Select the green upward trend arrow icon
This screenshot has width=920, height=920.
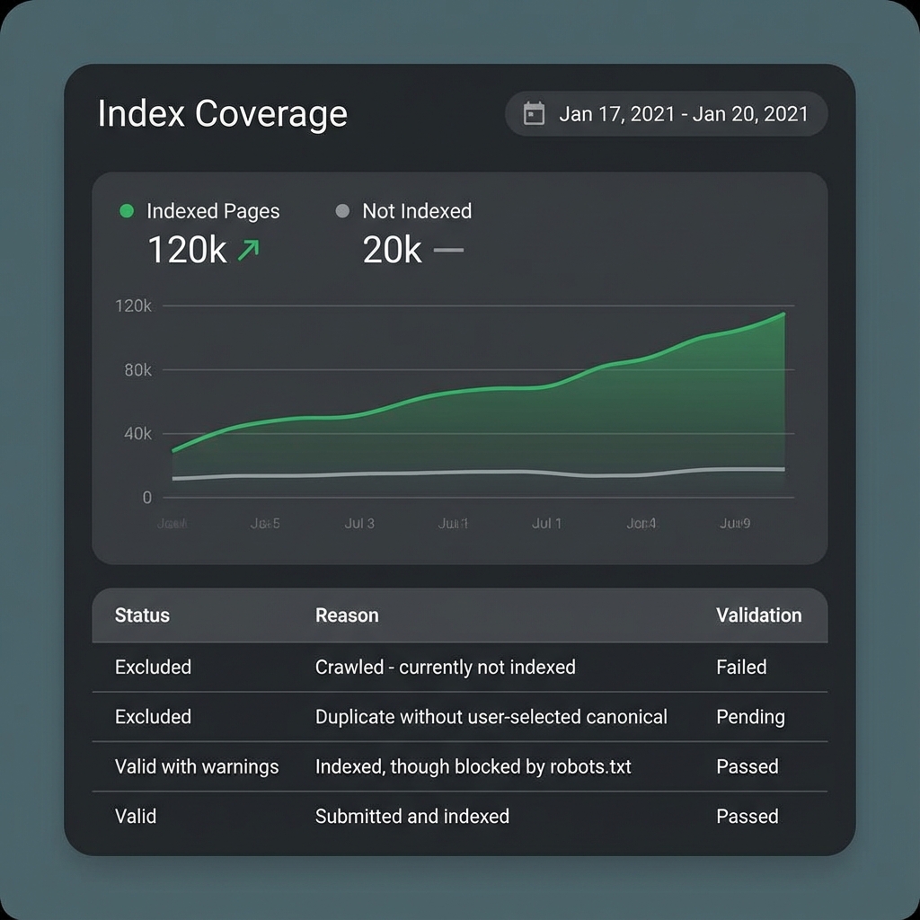[x=250, y=249]
